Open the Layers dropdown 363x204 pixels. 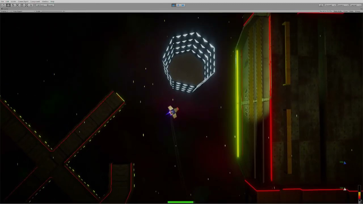(x=342, y=5)
